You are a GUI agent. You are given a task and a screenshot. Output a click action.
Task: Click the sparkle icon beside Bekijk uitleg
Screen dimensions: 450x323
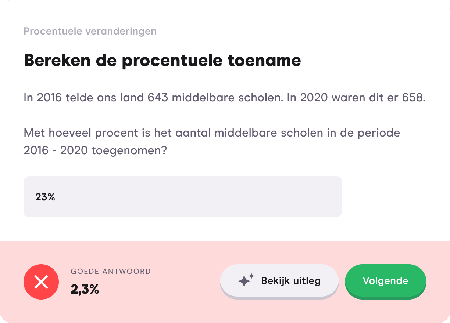tap(246, 281)
